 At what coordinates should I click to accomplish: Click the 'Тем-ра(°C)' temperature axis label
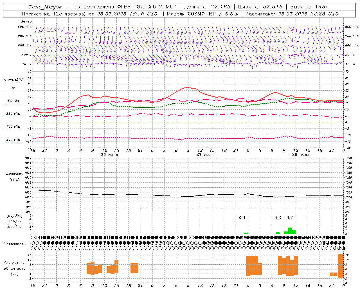click(x=13, y=80)
